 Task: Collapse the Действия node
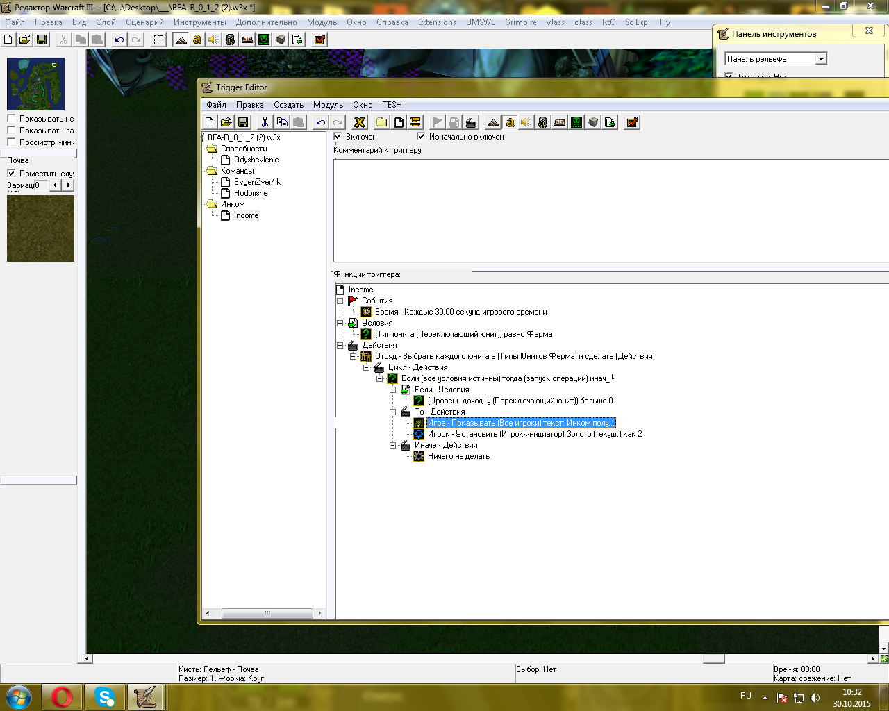click(x=340, y=345)
